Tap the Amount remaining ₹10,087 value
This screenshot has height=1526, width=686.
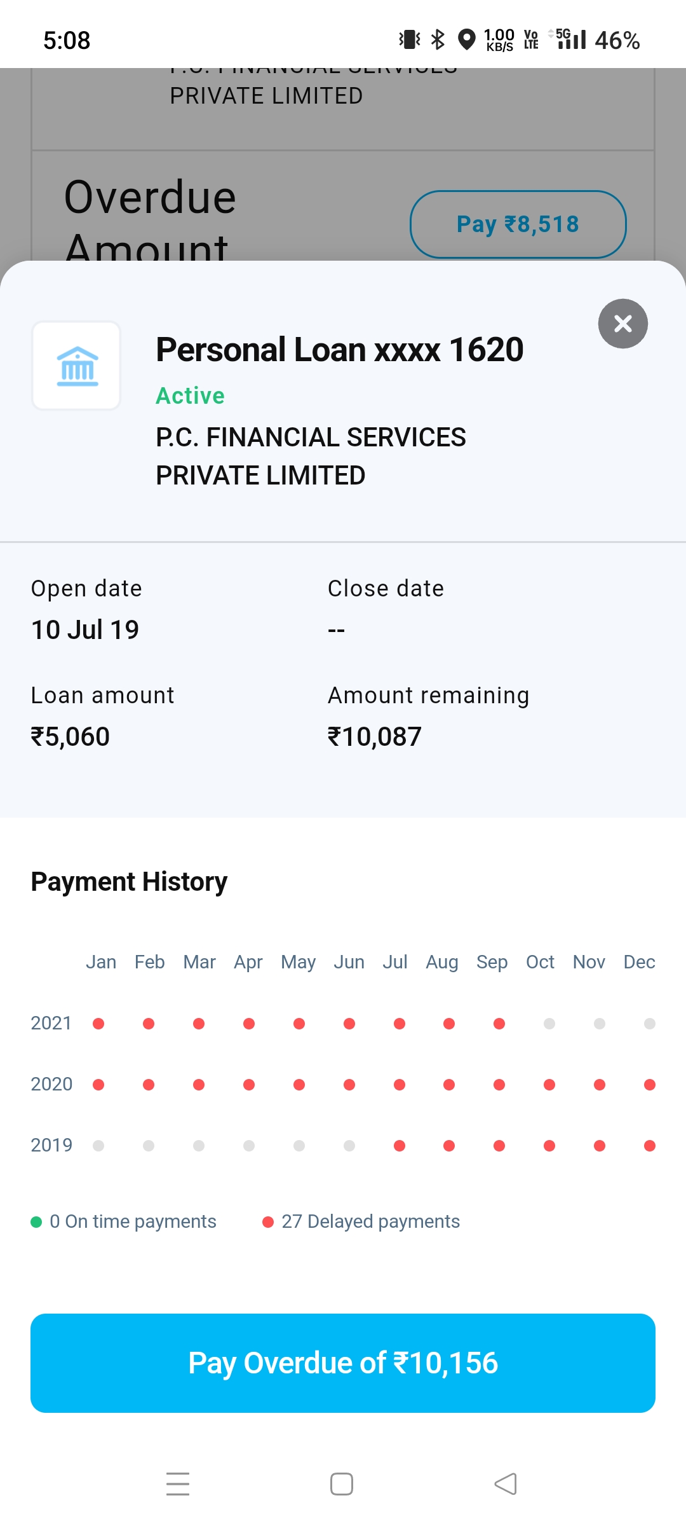point(374,737)
